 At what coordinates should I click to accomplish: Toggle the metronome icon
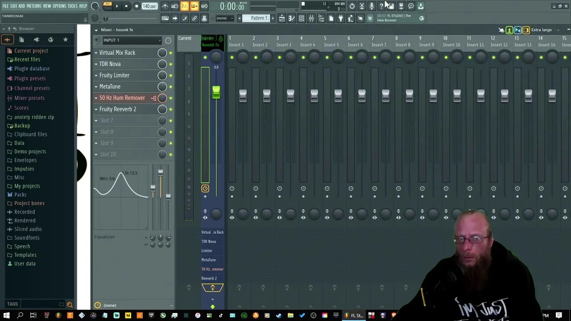pos(165,6)
